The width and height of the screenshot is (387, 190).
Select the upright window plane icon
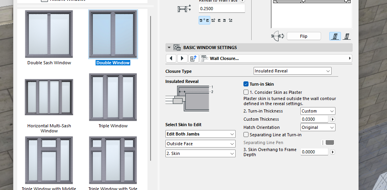335,36
